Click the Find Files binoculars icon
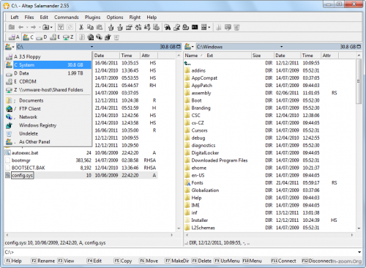The image size is (366, 268). tap(168, 27)
